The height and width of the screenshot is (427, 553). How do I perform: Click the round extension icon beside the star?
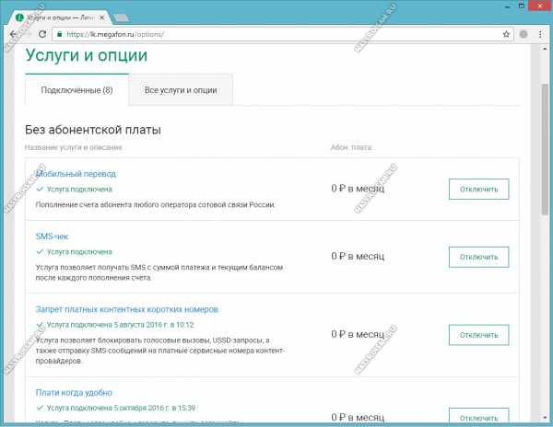tap(524, 33)
